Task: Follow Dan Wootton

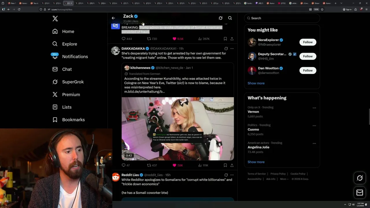Action: pyautogui.click(x=308, y=70)
